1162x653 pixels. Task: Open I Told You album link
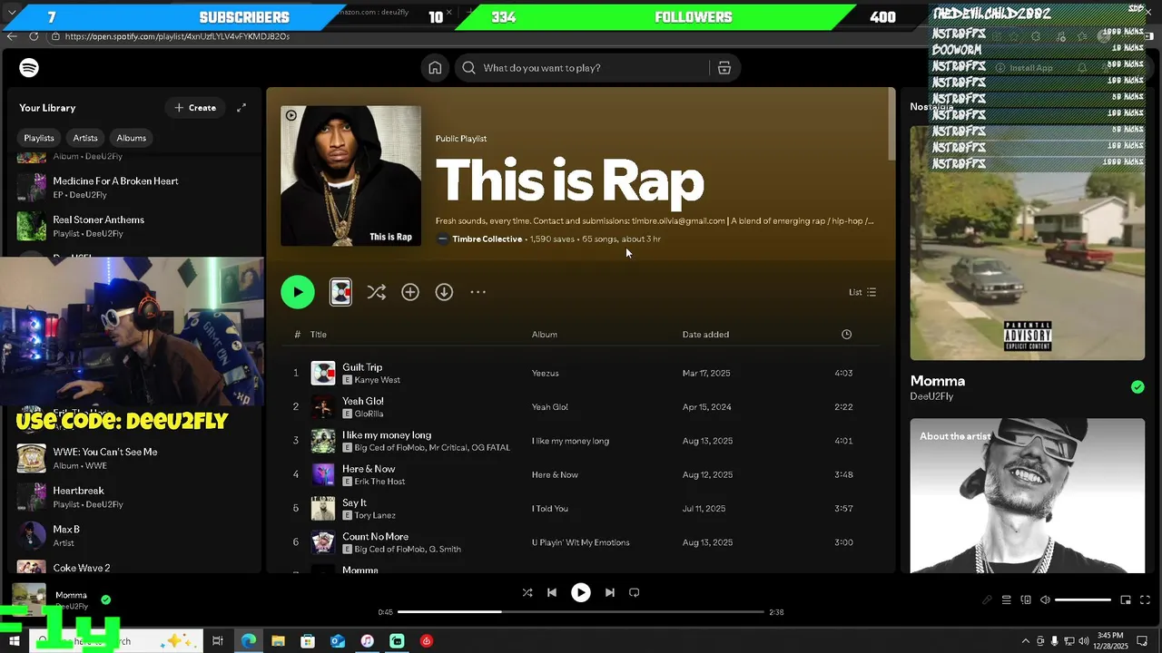(x=550, y=509)
